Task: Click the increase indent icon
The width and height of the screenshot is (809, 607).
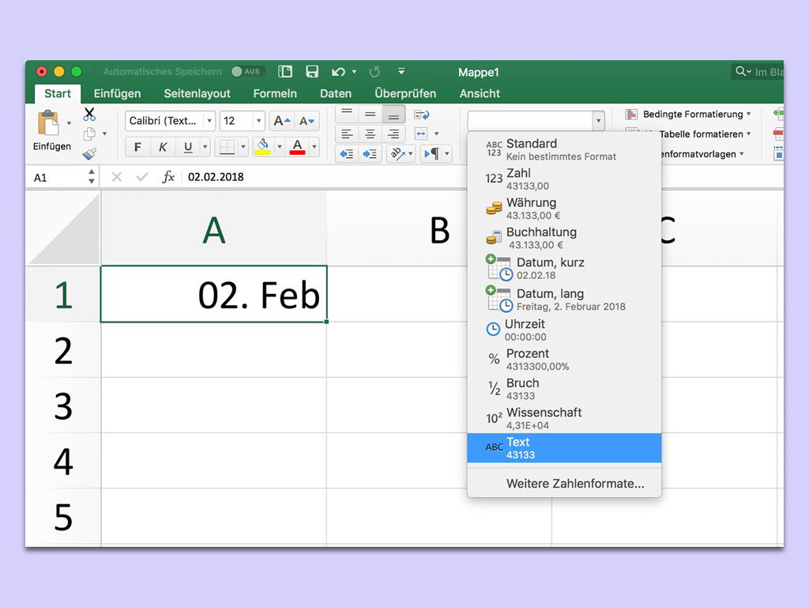Action: [370, 154]
